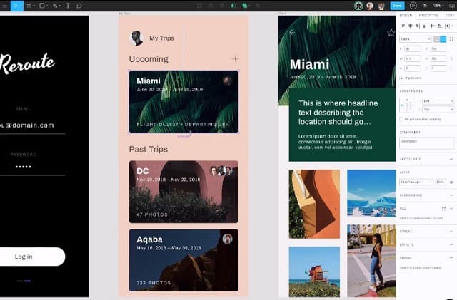The width and height of the screenshot is (457, 300).
Task: Select the DC trip card
Action: click(184, 192)
